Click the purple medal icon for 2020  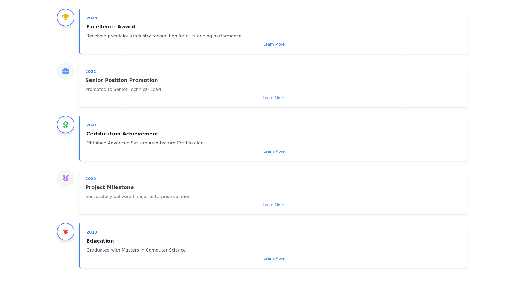click(x=66, y=178)
